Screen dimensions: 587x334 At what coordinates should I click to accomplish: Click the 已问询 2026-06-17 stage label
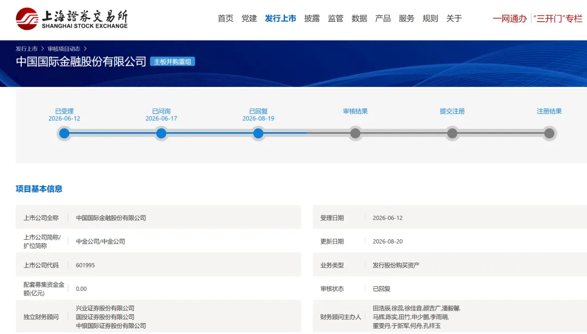(x=161, y=115)
